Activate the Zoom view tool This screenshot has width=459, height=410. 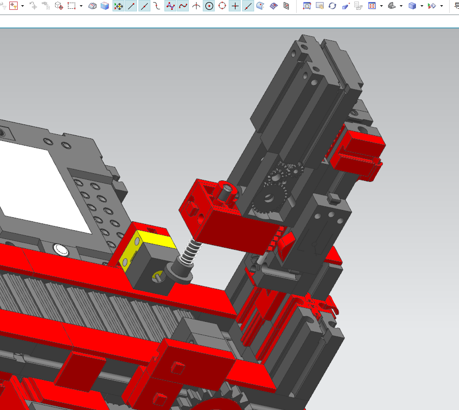point(307,6)
